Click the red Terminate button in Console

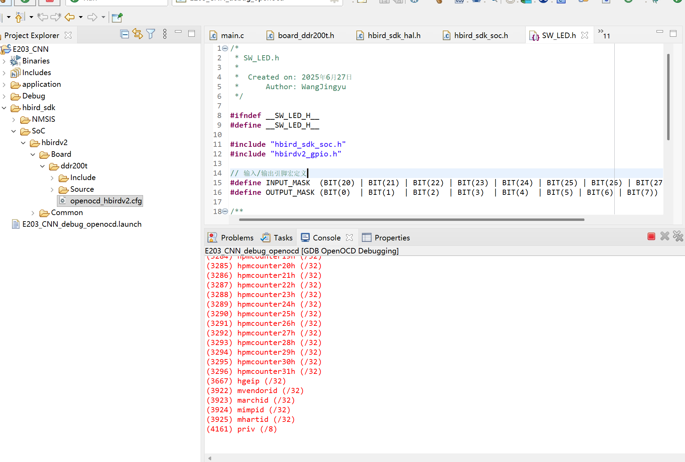pos(651,236)
